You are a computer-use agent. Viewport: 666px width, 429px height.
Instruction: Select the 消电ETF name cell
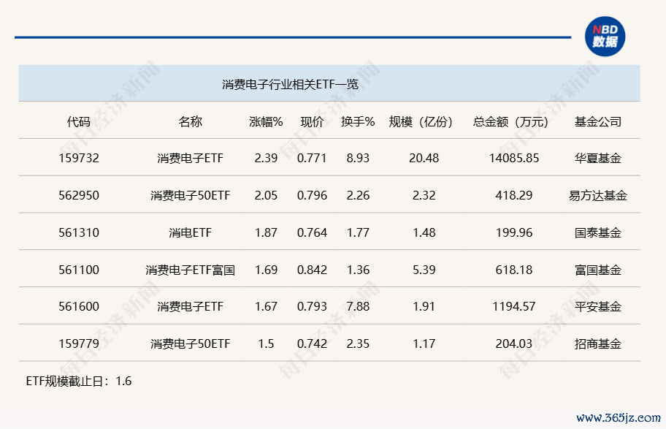(x=190, y=232)
